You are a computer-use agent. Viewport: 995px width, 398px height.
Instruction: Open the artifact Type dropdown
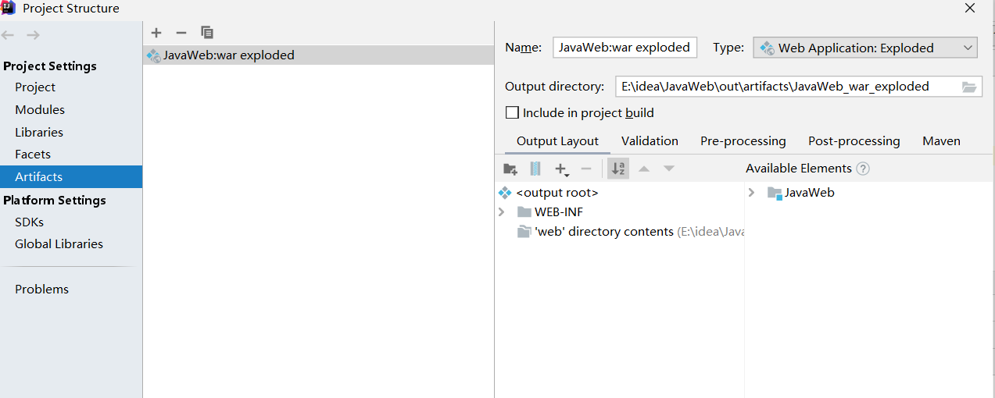pos(865,48)
